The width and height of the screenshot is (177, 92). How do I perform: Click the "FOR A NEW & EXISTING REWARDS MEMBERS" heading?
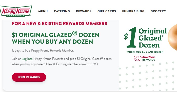[60, 24]
